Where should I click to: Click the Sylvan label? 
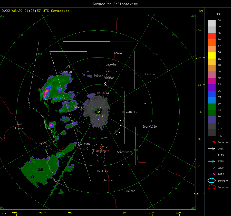point(98,76)
